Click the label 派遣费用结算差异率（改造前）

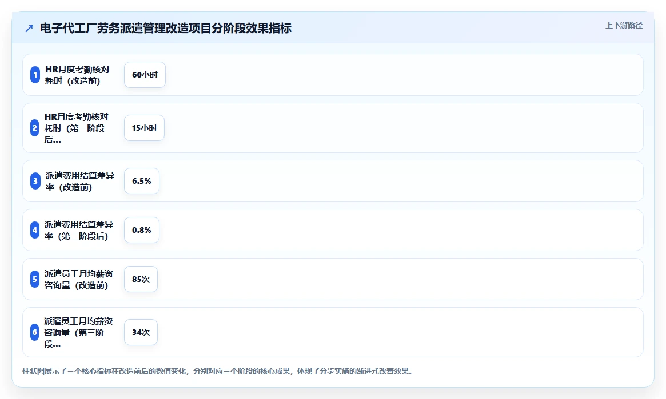pyautogui.click(x=80, y=181)
